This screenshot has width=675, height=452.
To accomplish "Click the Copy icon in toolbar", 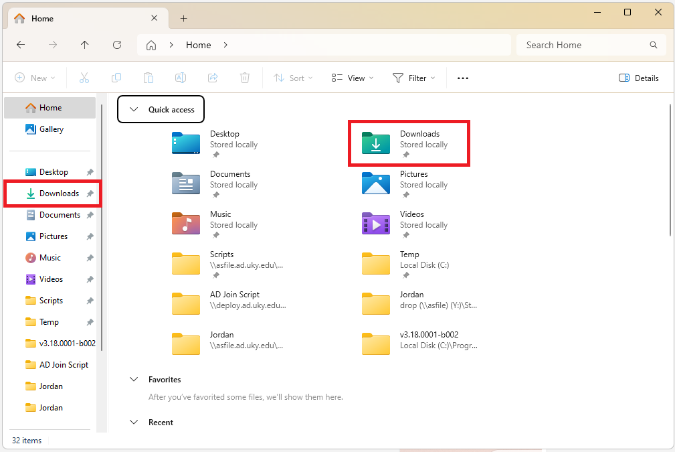I will click(x=116, y=78).
